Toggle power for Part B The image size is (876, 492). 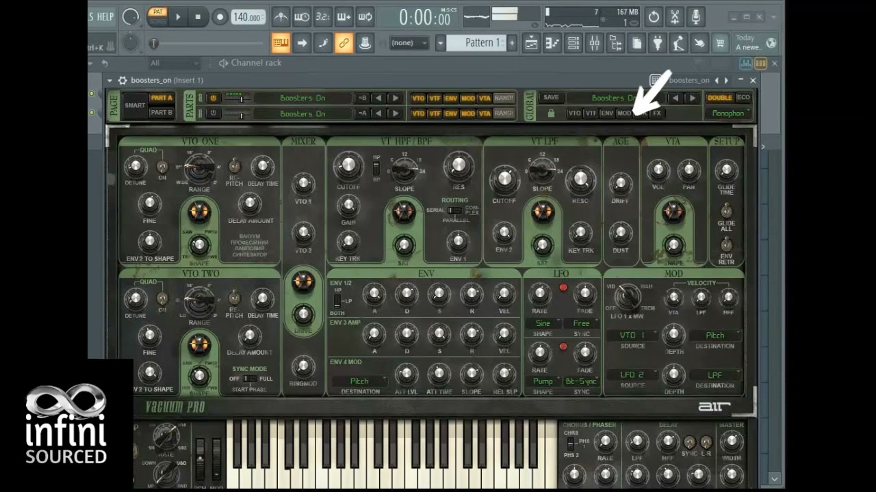(213, 113)
